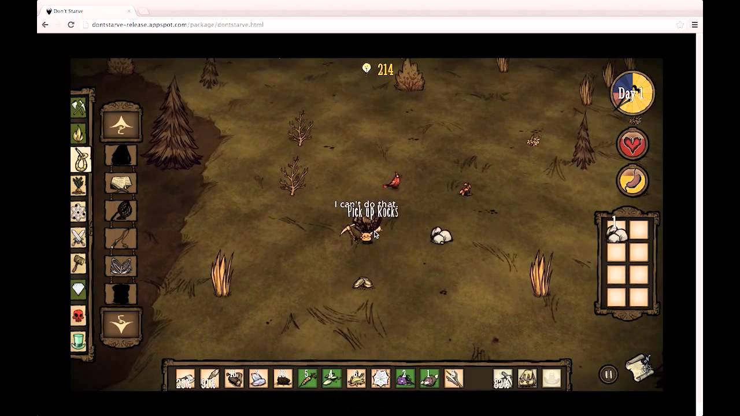
Task: Open the Fire crafting tab
Action: (79, 134)
